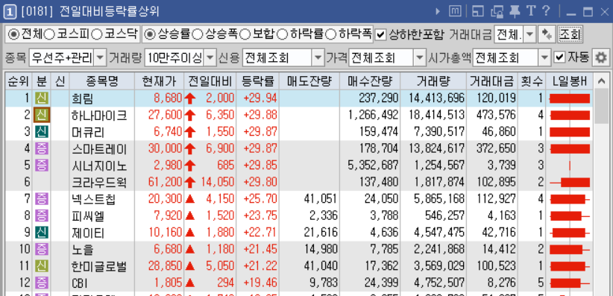Sort by the 거래량 column header
This screenshot has height=296, width=613.
[433, 81]
